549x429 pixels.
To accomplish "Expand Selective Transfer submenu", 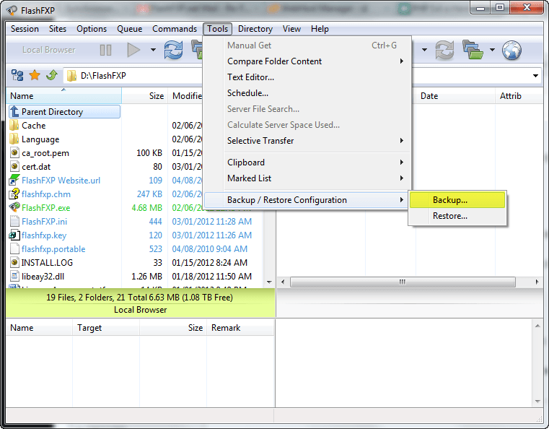I will pos(307,141).
